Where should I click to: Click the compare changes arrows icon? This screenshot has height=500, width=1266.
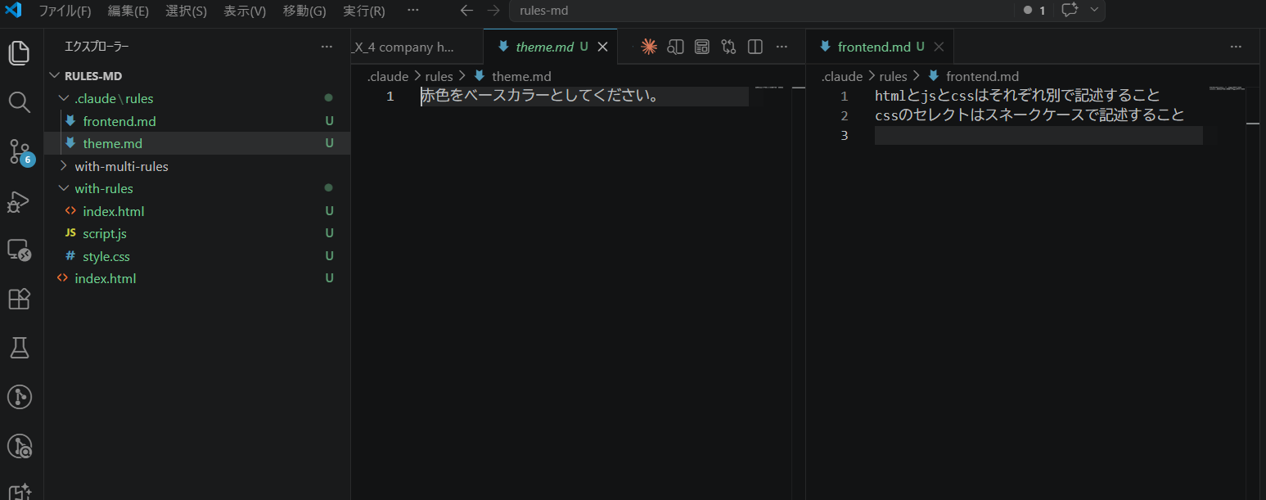(728, 47)
